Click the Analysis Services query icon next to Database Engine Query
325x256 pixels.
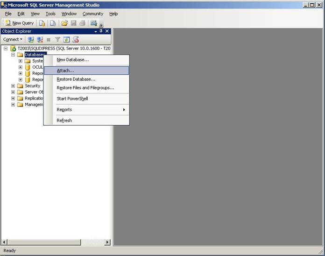53,23
